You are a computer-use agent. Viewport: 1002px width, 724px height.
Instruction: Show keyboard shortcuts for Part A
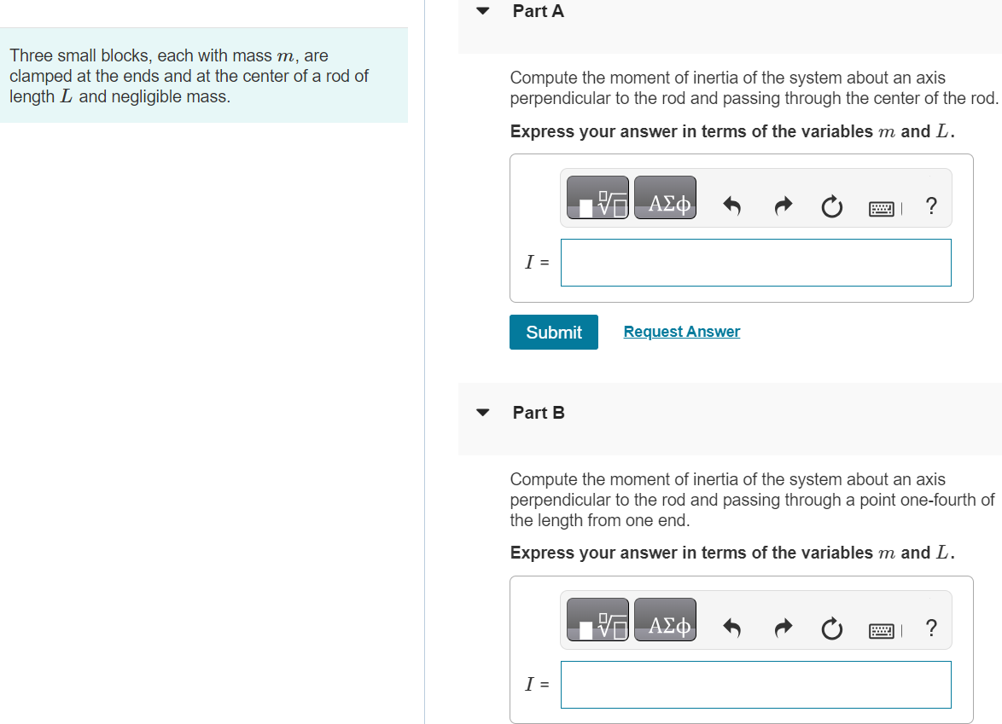point(882,209)
